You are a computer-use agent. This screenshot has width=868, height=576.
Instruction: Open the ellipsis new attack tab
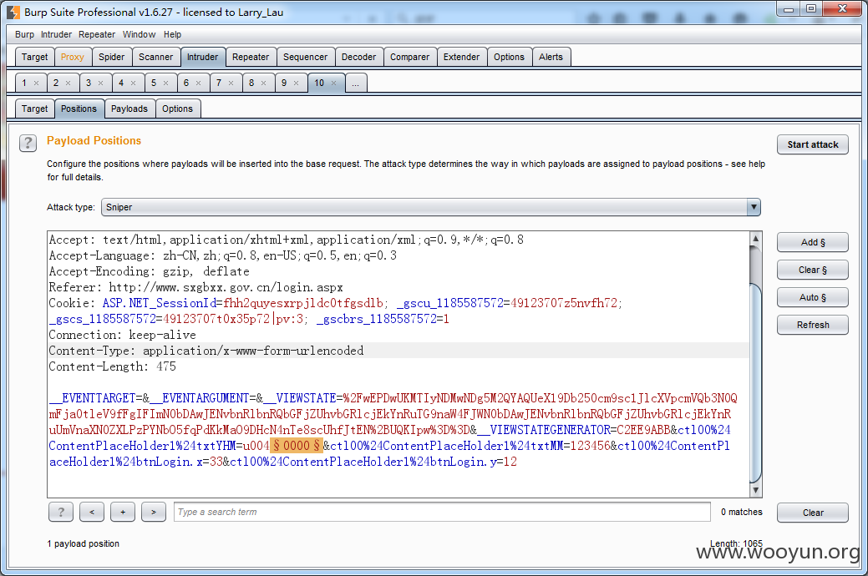[355, 83]
